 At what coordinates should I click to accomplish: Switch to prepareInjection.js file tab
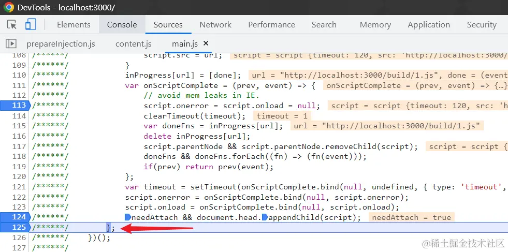[x=61, y=44]
